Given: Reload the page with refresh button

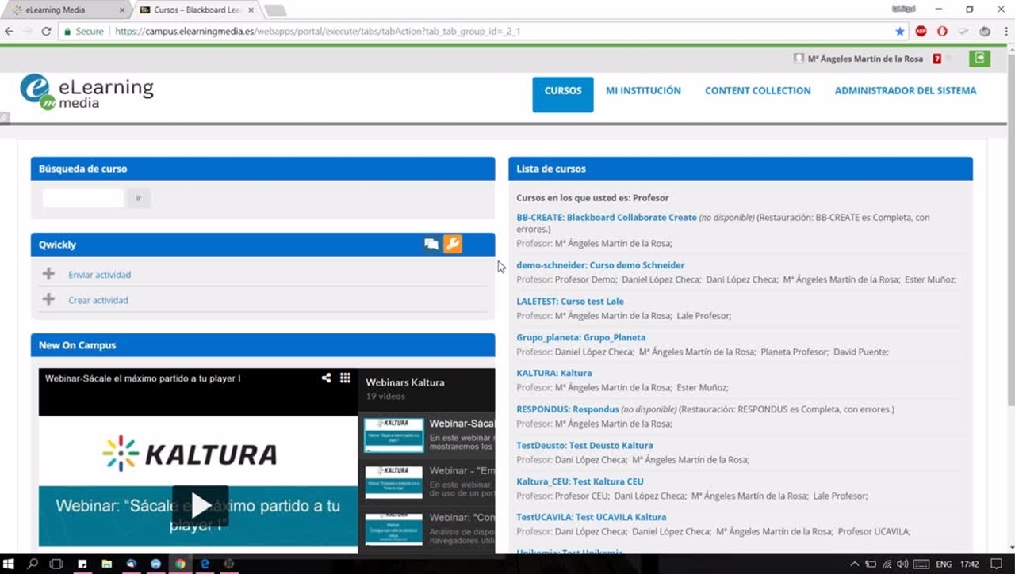Looking at the screenshot, I should [x=47, y=32].
